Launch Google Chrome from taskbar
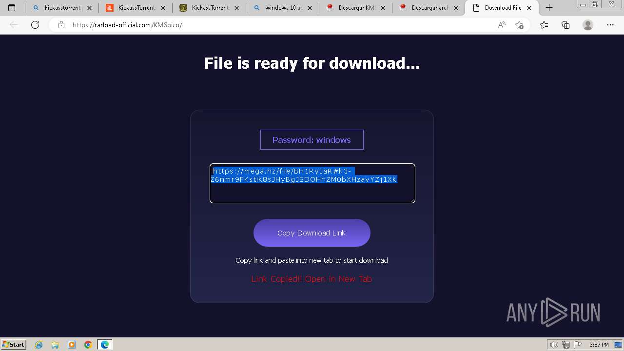The height and width of the screenshot is (351, 624). pos(88,345)
